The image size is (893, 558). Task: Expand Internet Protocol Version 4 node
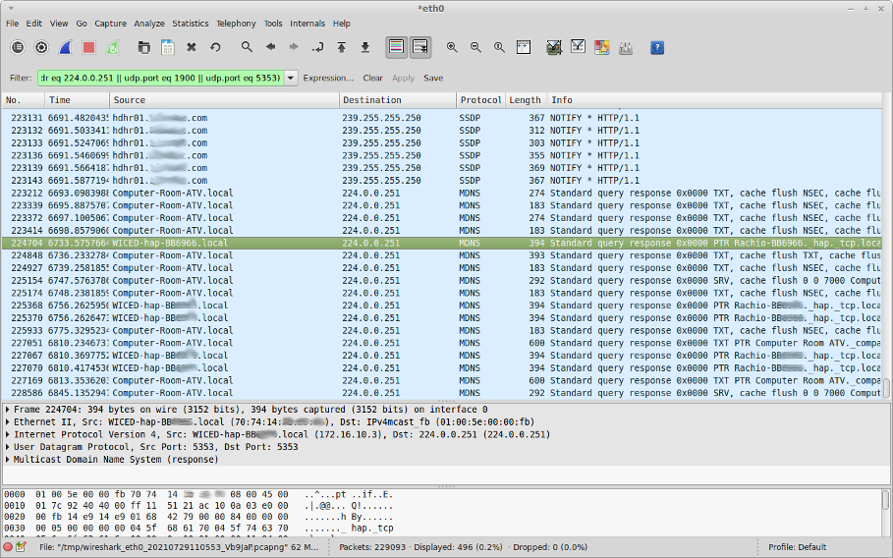pos(8,434)
